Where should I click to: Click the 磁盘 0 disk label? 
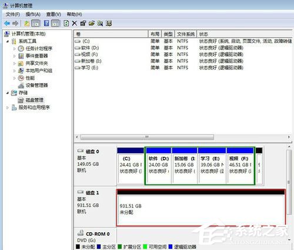(x=92, y=152)
